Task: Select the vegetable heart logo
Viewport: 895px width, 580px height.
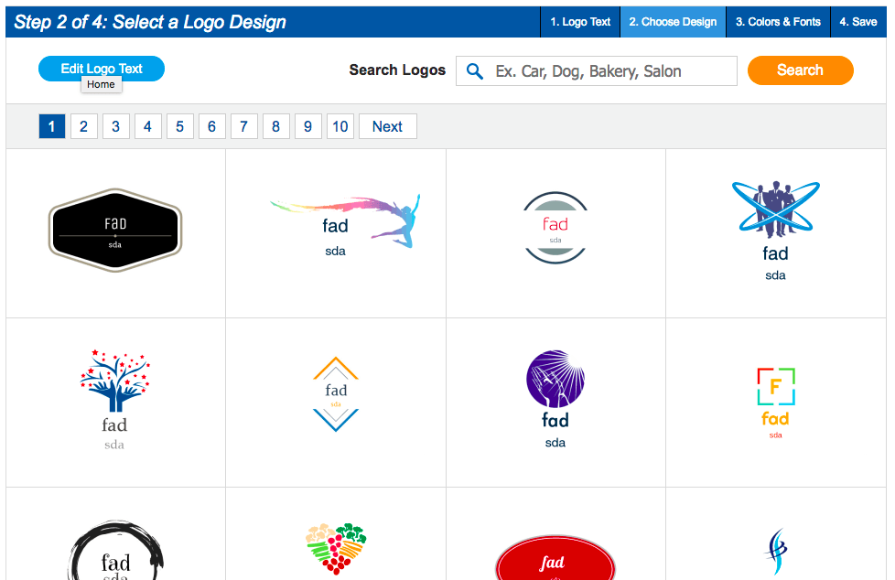Action: tap(336, 549)
